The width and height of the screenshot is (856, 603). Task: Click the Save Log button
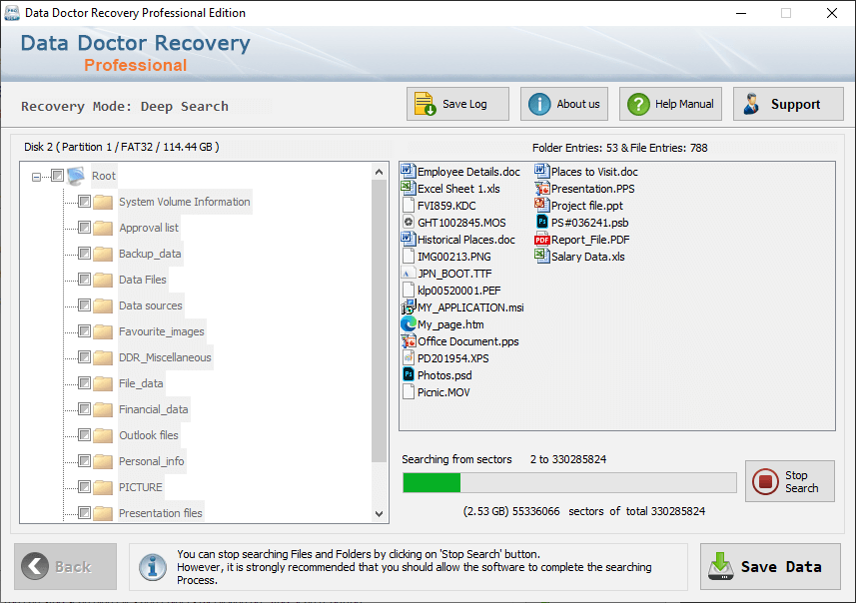[x=457, y=104]
